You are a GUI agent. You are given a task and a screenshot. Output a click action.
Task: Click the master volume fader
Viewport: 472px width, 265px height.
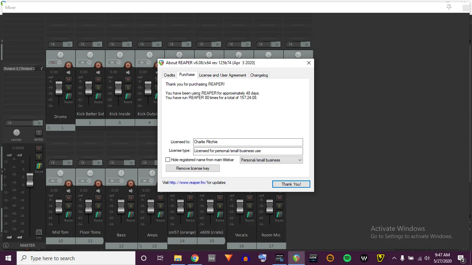coord(30,180)
